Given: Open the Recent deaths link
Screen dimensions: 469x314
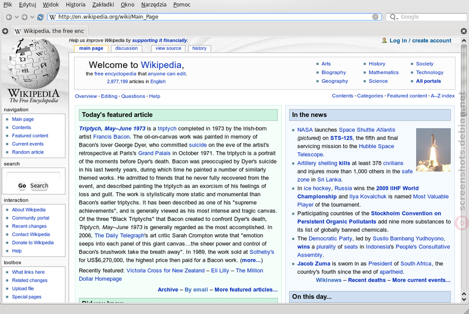Looking at the screenshot, I should point(367,280).
